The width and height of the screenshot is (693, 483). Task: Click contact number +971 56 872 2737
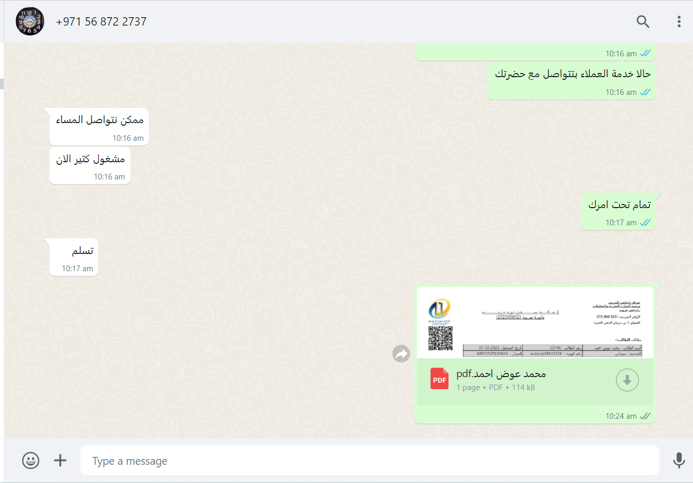click(101, 21)
